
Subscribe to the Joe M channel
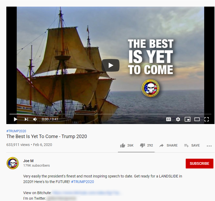coord(199,163)
